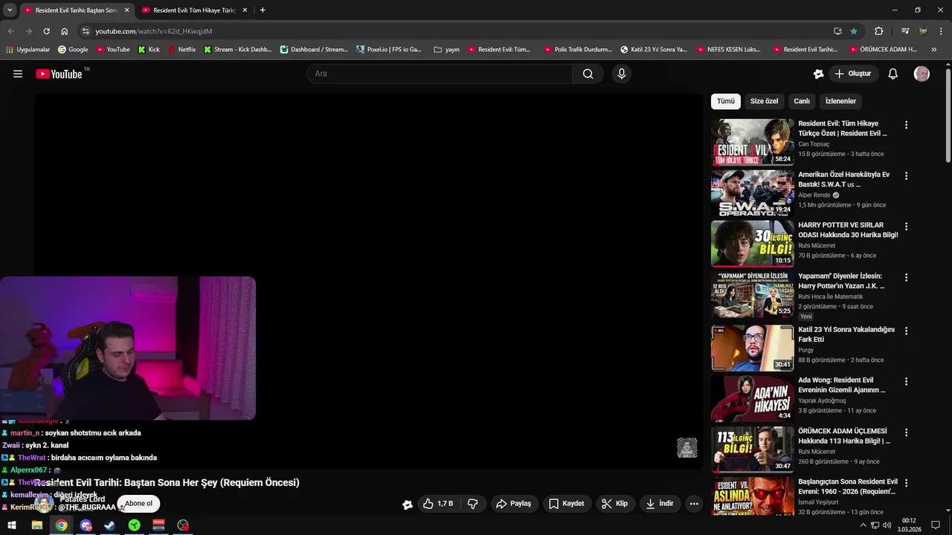Screen dimensions: 952x535
Task: Start voice search with microphone icon
Action: 622,74
